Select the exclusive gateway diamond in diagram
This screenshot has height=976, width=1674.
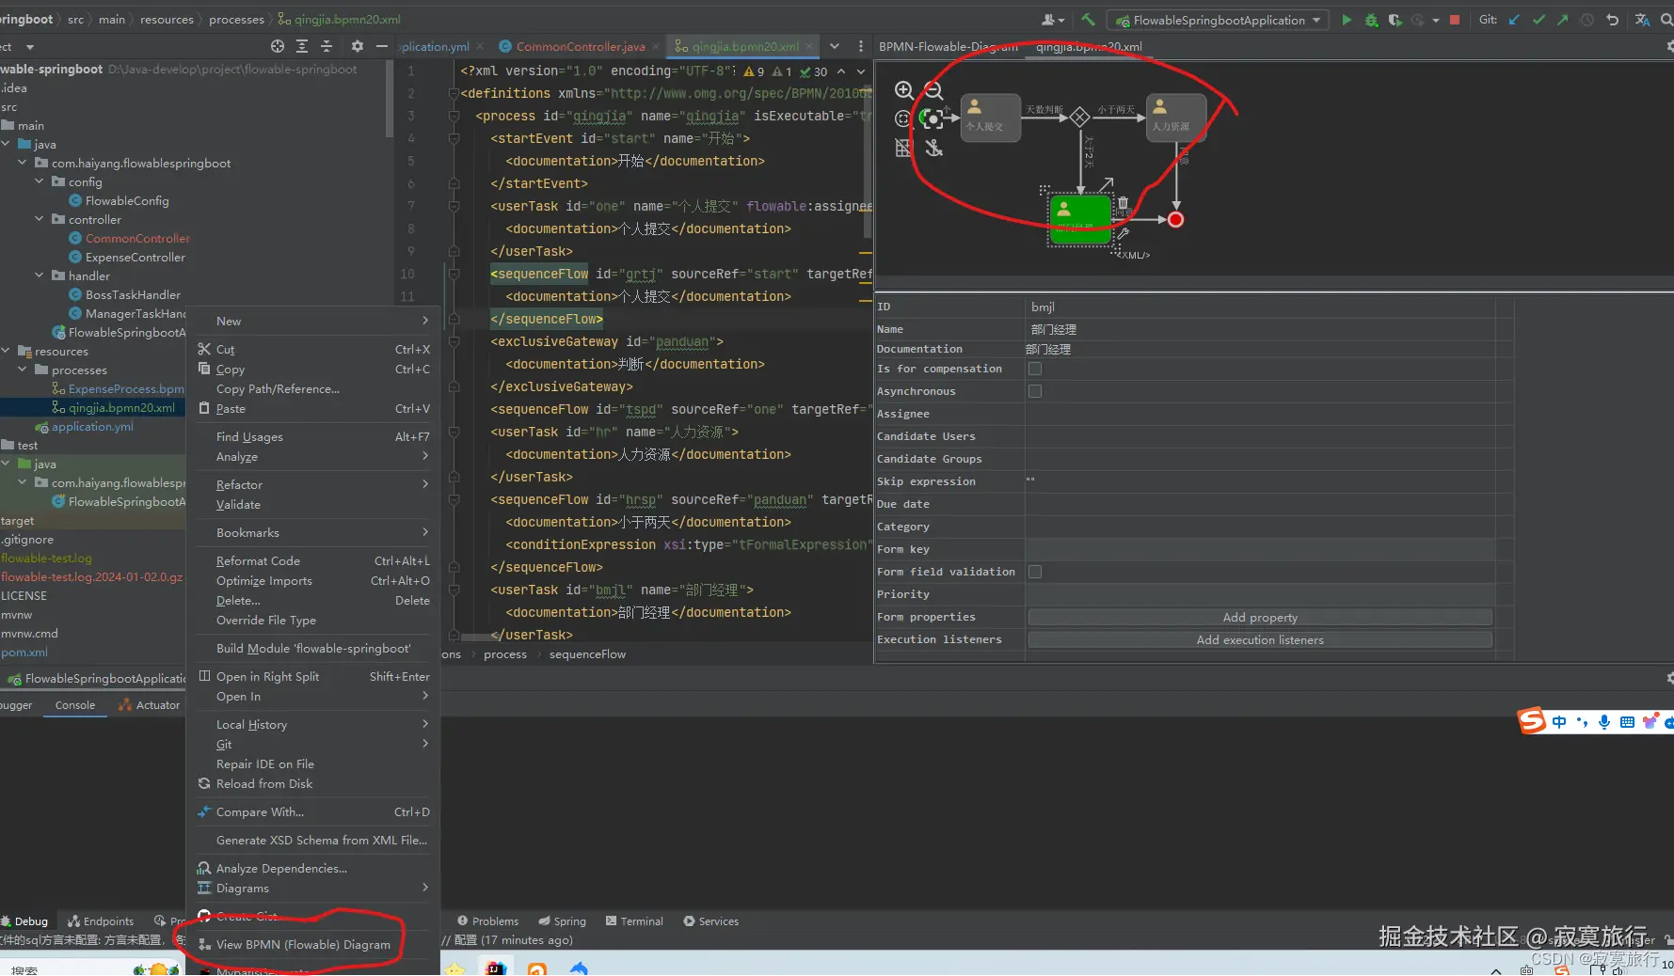point(1079,117)
